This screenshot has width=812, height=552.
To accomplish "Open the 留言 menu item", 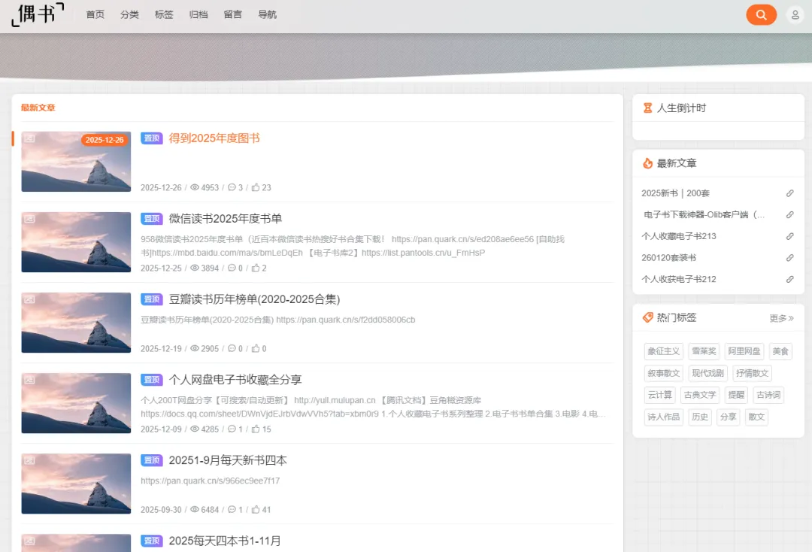I will (x=233, y=14).
